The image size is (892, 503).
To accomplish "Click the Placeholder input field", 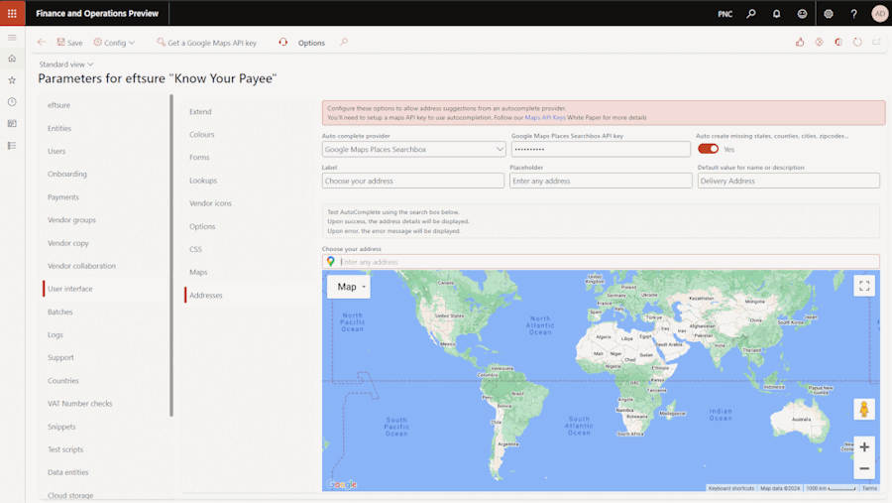I will tap(601, 181).
